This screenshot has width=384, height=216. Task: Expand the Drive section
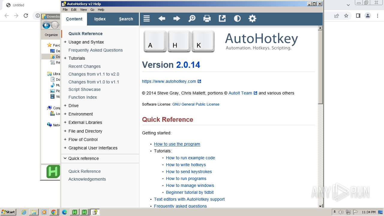click(65, 106)
